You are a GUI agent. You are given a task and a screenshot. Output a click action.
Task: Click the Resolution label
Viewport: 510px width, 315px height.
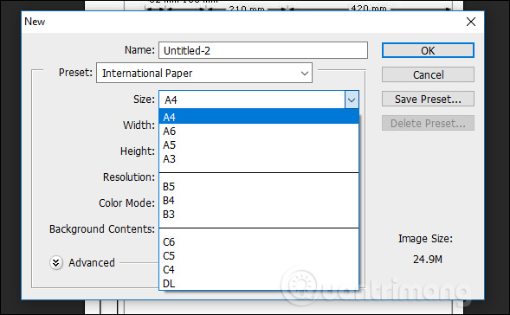coord(129,177)
